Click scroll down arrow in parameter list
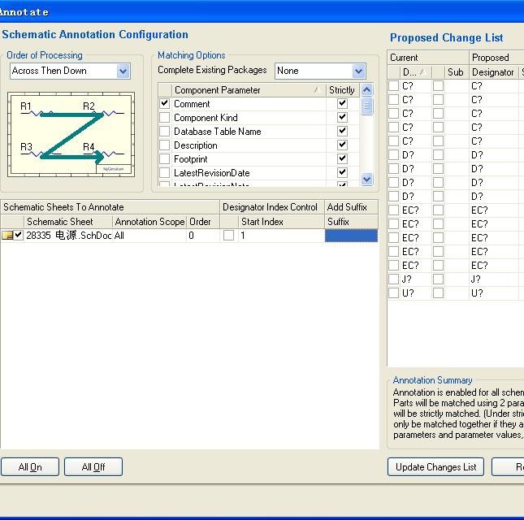Image resolution: width=524 pixels, height=520 pixels. pyautogui.click(x=366, y=179)
